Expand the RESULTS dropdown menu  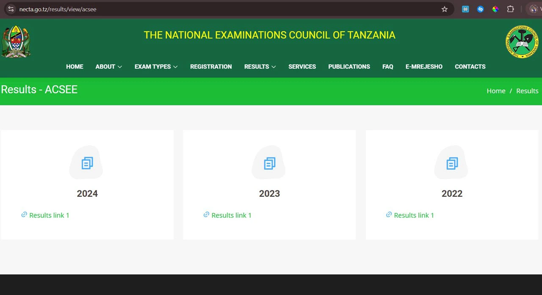(260, 66)
